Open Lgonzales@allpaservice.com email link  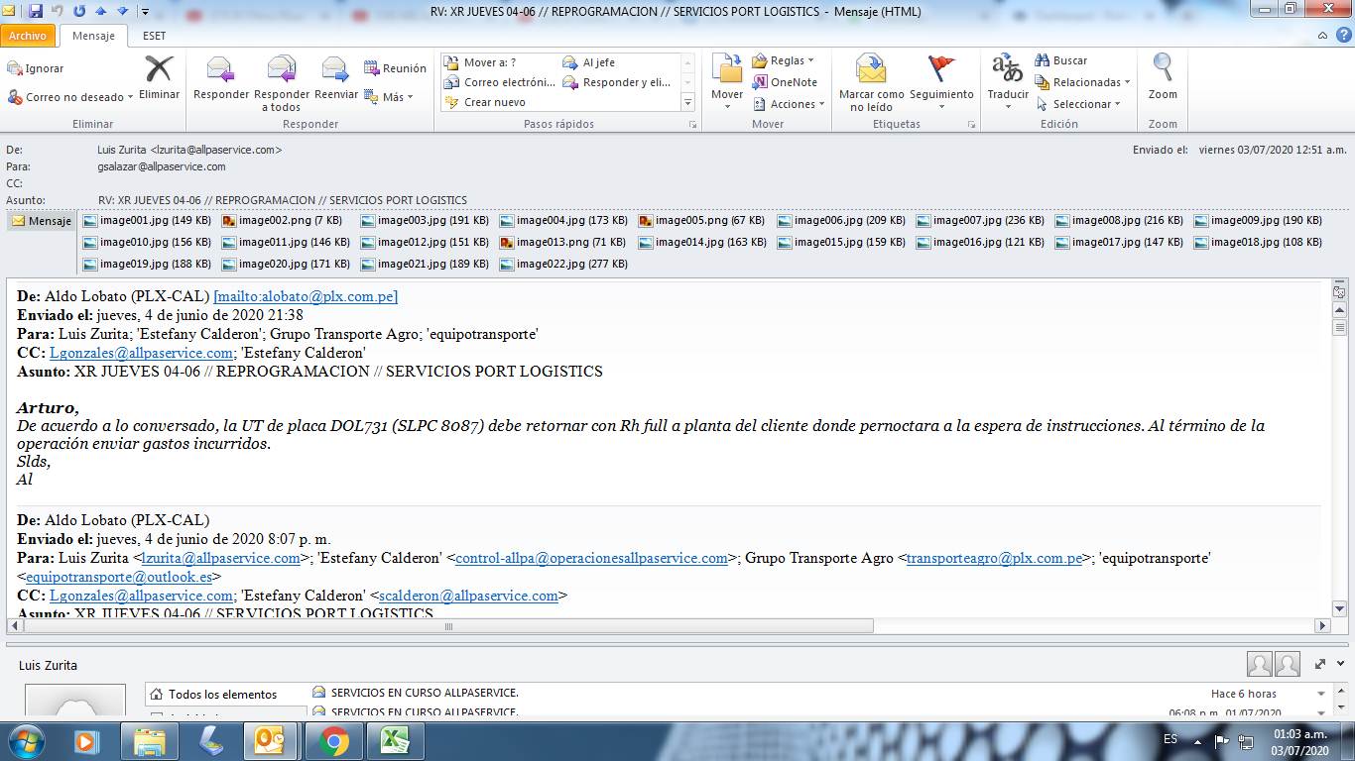click(141, 353)
